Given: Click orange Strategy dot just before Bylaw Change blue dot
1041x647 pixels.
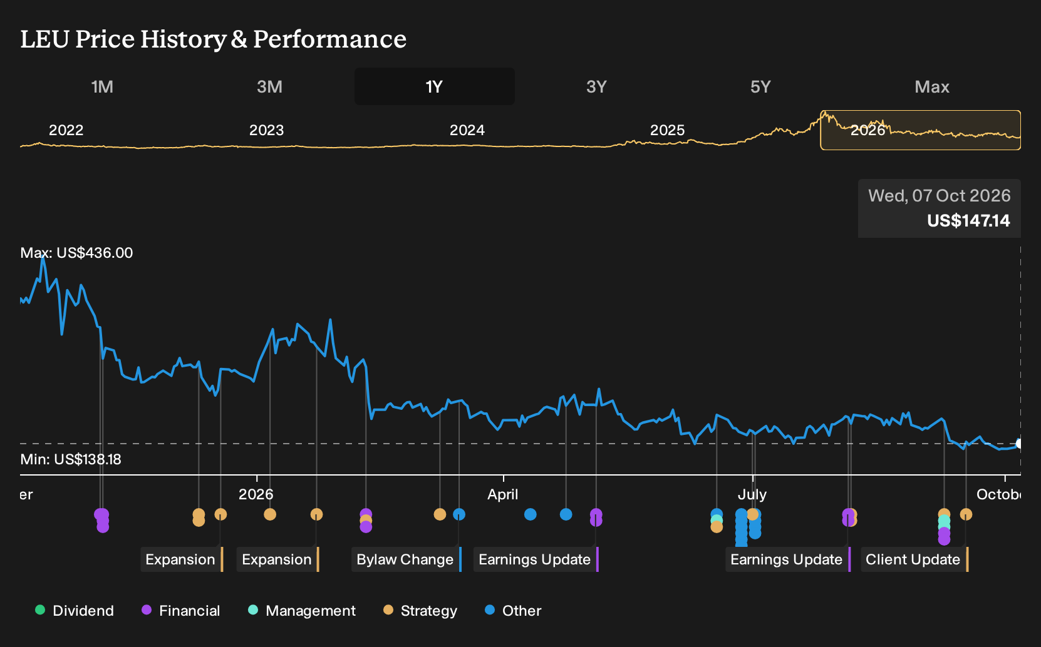Looking at the screenshot, I should [440, 514].
